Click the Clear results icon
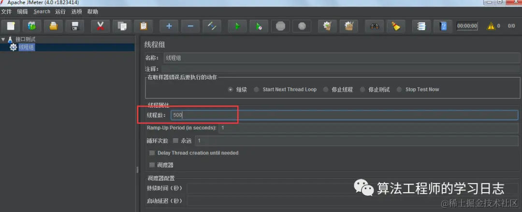522x212 pixels. [327, 26]
